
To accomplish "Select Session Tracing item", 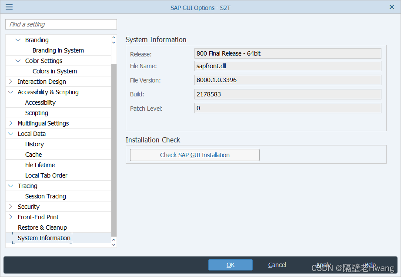I will [46, 196].
